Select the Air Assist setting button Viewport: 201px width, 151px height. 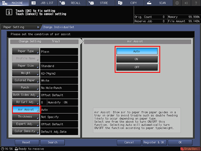(x=26, y=109)
